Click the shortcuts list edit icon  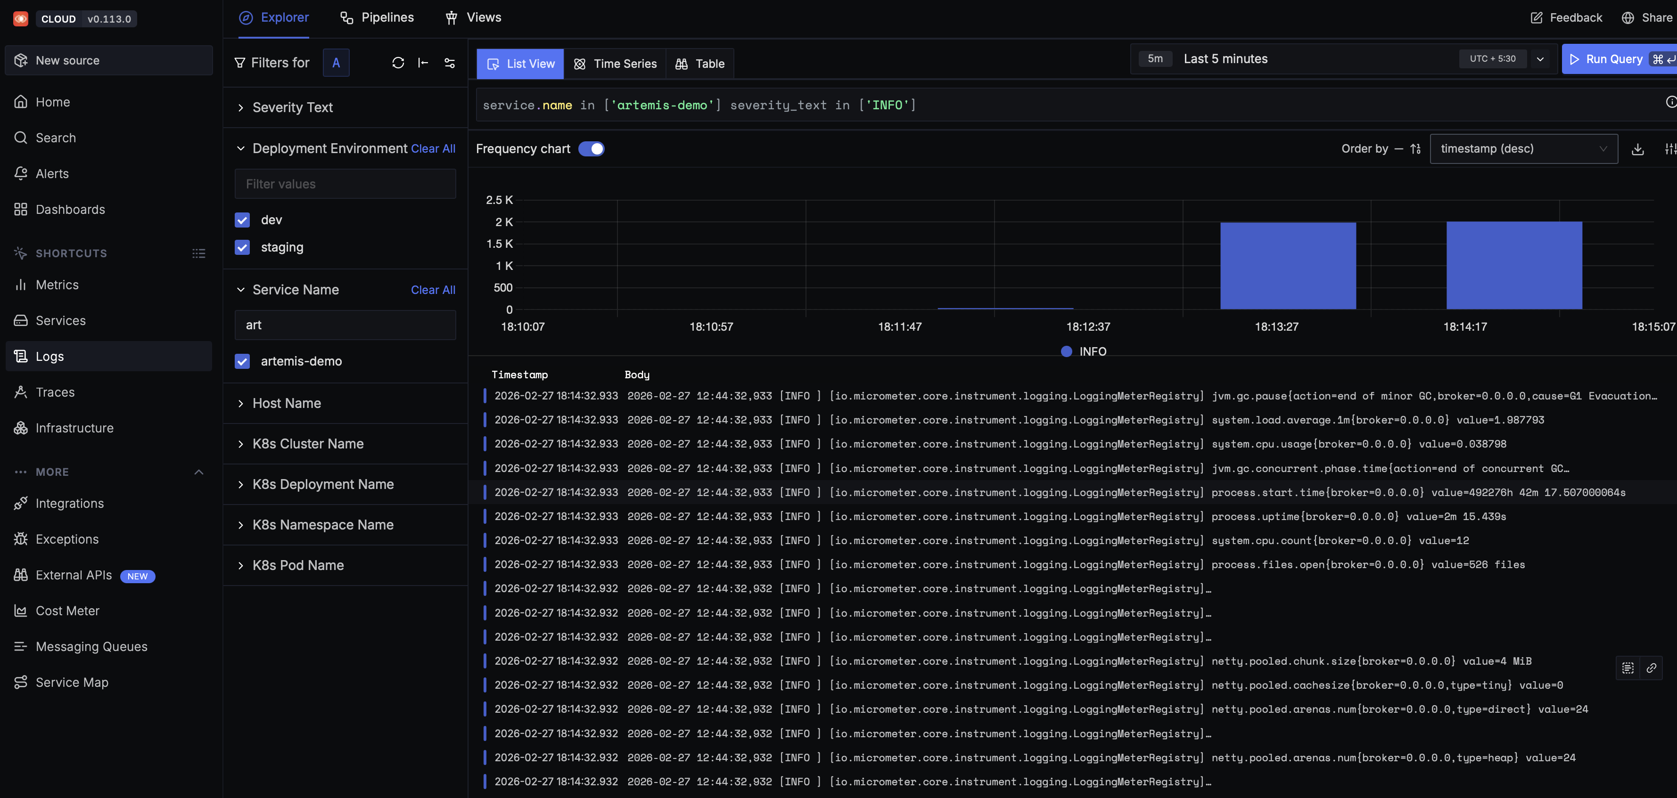click(198, 253)
